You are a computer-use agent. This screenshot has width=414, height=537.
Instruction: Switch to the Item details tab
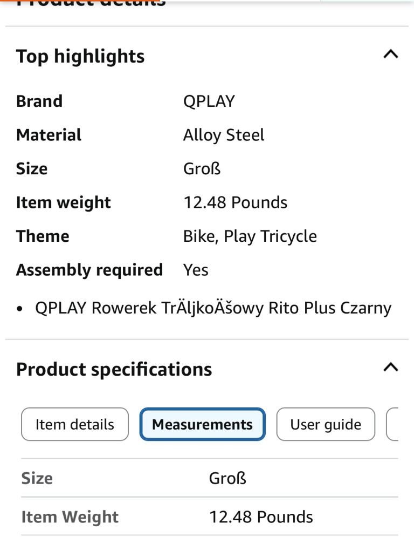coord(75,424)
